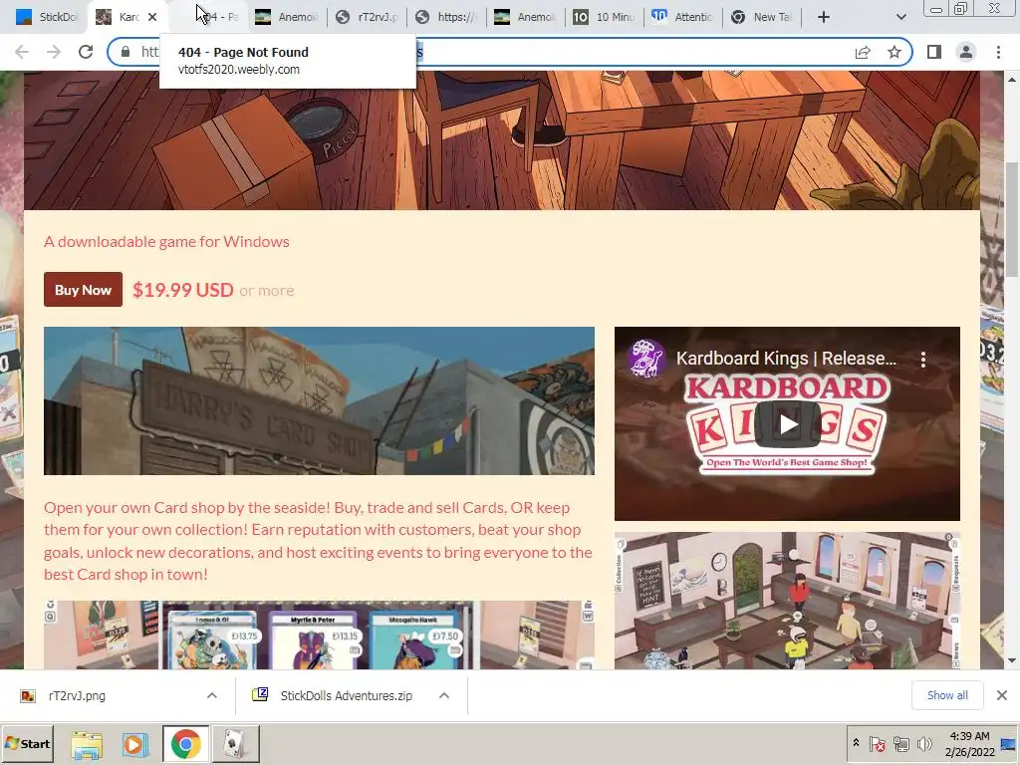
Task: Click 'A downloadable game for Windows' text
Action: tap(166, 241)
